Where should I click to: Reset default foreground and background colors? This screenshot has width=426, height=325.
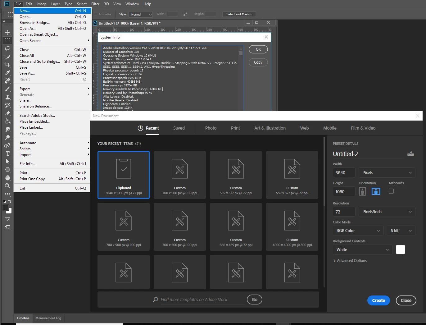(4, 201)
